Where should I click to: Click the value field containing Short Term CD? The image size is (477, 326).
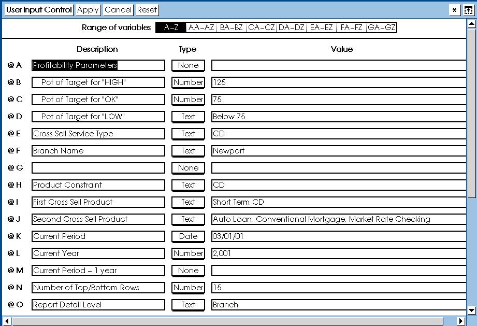[x=339, y=202]
